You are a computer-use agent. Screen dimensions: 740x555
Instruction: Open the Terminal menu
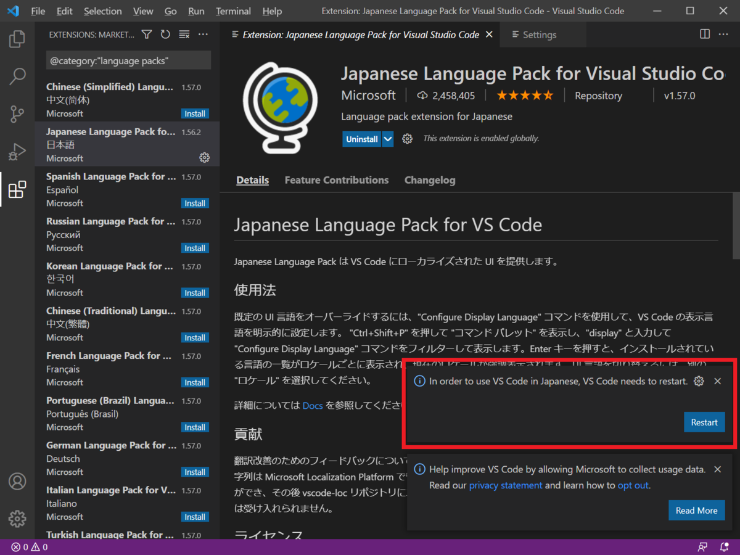[x=234, y=11]
